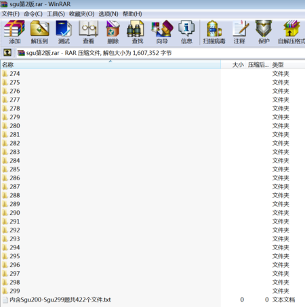
Task: Select the 查找 (Find) binoculars icon
Action: (137, 32)
